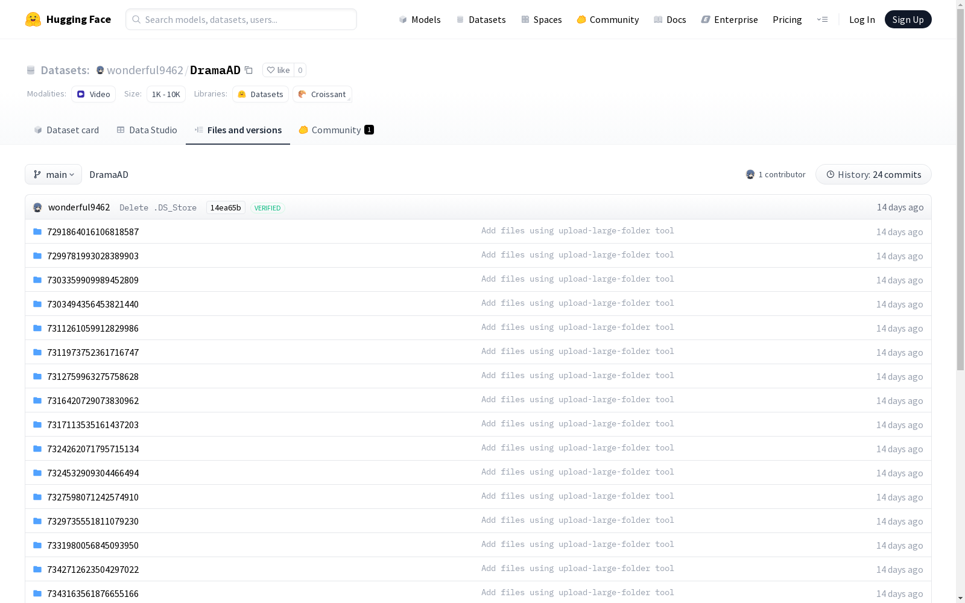Click the Croissant library tag
Image resolution: width=965 pixels, height=603 pixels.
[x=322, y=94]
